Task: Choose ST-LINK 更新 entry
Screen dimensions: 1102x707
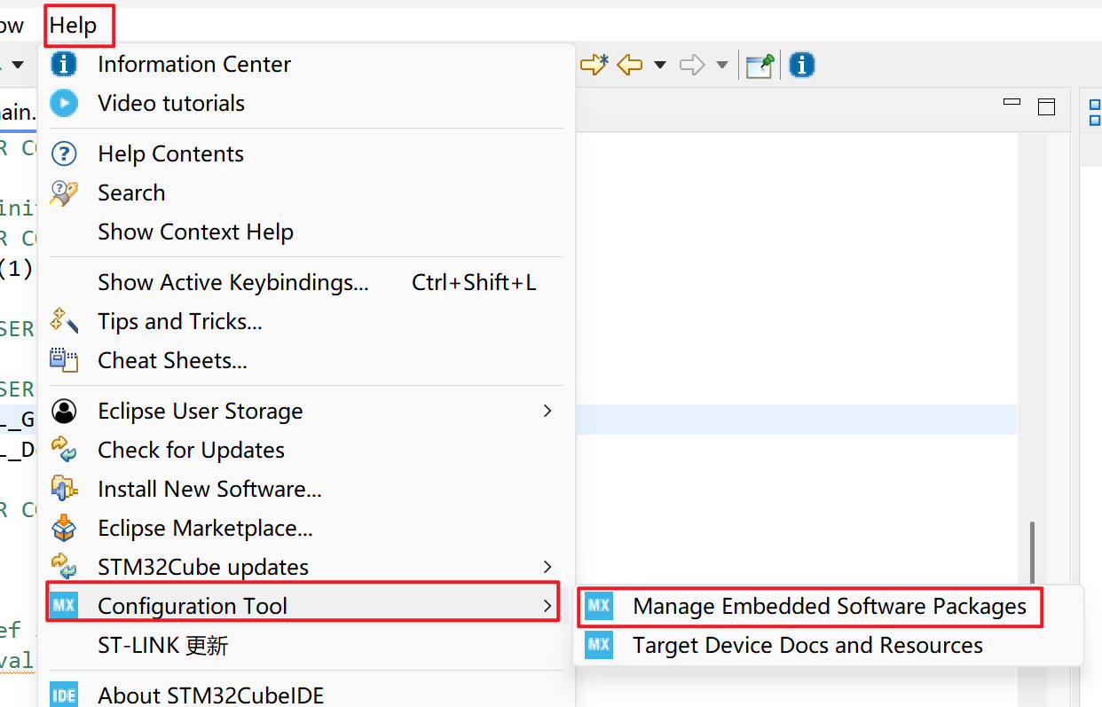Action: pyautogui.click(x=163, y=645)
